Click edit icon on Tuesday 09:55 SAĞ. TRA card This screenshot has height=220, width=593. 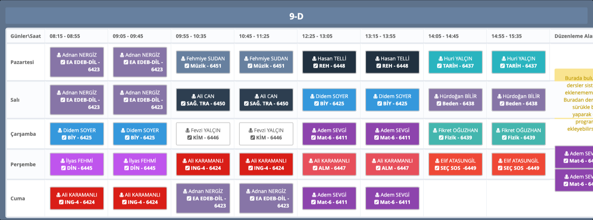coord(183,104)
